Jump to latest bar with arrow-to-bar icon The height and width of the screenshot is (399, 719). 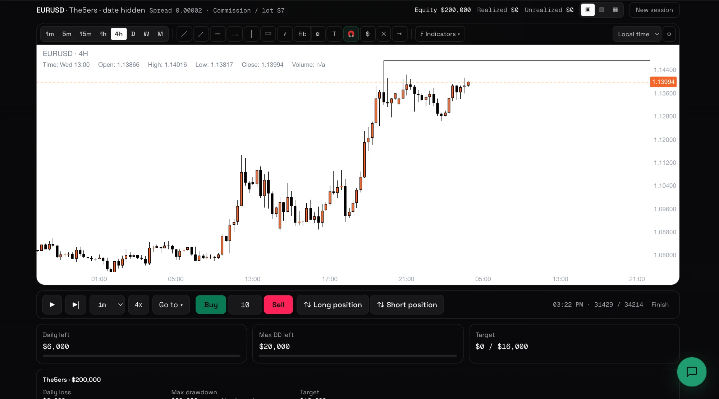pyautogui.click(x=399, y=34)
